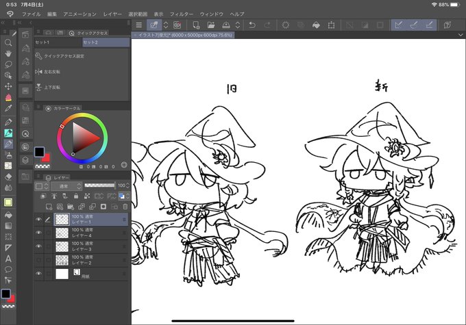Click the New raster layer icon
Screen dimensions: 466x325
coord(49,206)
